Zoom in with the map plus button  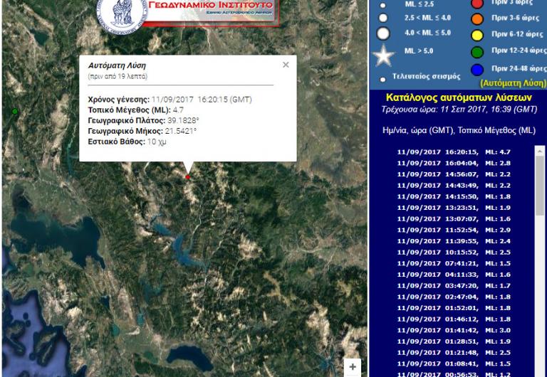coord(353,367)
